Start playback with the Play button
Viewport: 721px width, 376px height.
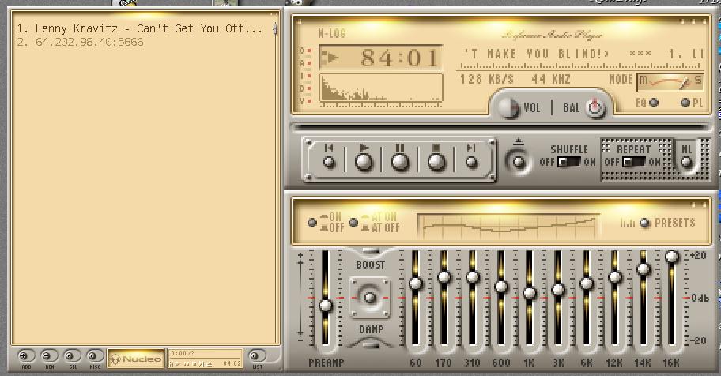pos(364,162)
